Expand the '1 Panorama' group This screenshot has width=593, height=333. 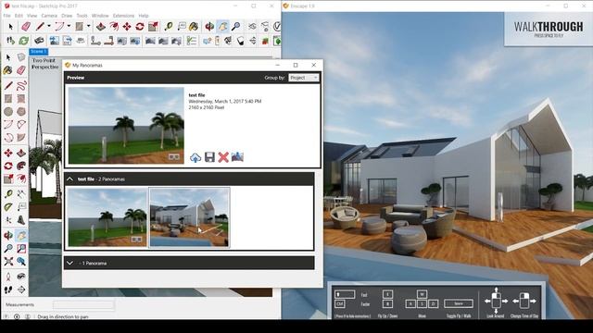click(70, 263)
